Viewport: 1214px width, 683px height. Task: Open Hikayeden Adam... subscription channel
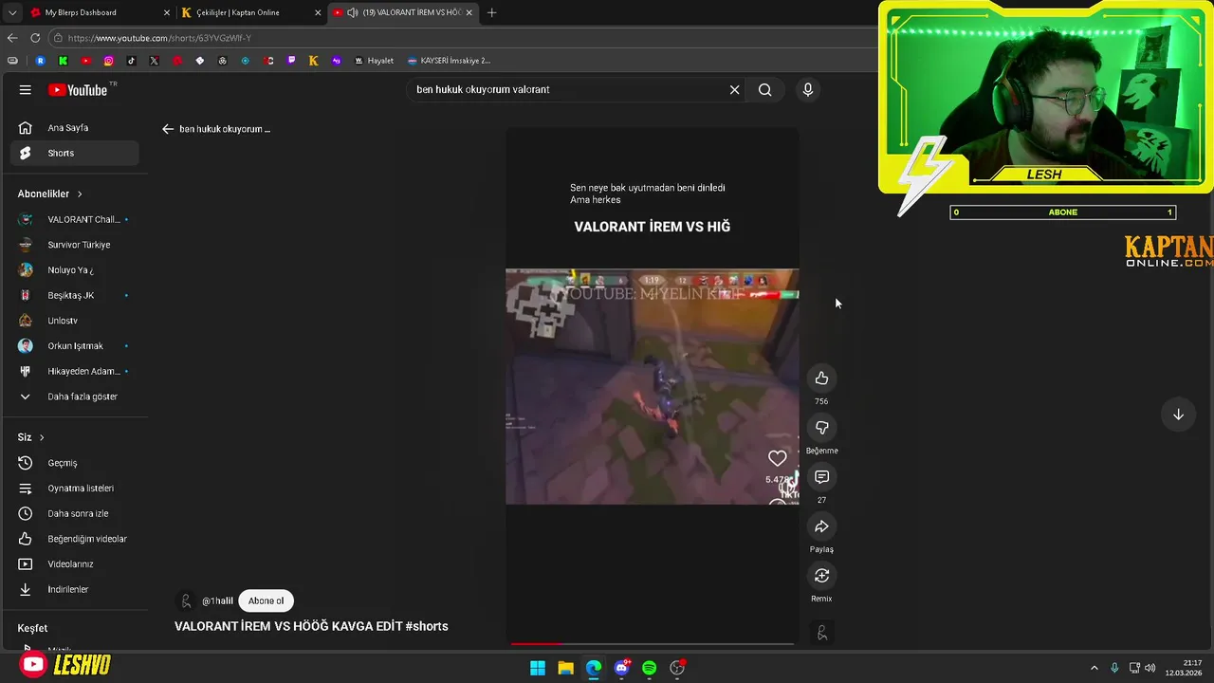(x=74, y=371)
